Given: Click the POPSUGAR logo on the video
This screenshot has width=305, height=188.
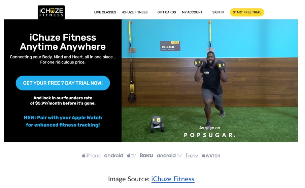Looking at the screenshot, I should click(x=210, y=135).
